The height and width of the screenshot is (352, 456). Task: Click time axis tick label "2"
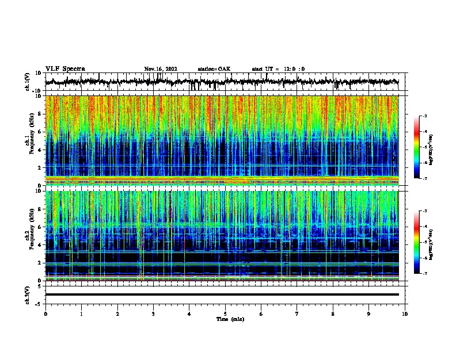click(117, 314)
